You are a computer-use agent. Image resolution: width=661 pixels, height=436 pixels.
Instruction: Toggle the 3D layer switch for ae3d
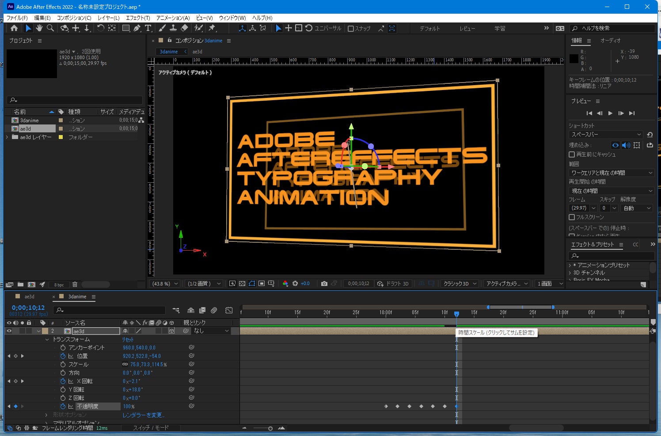[172, 331]
